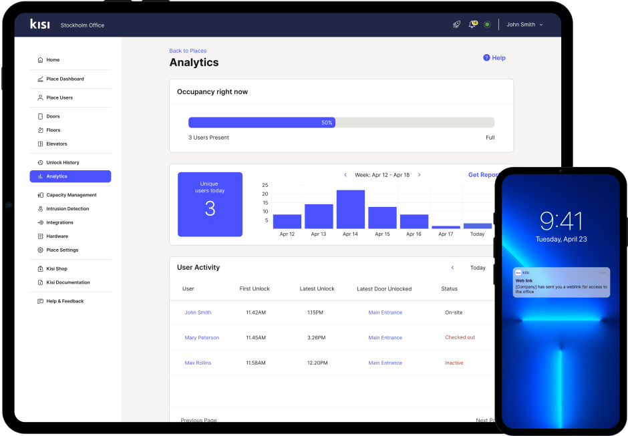Tap the Kisi Web link phone notification

click(x=561, y=282)
